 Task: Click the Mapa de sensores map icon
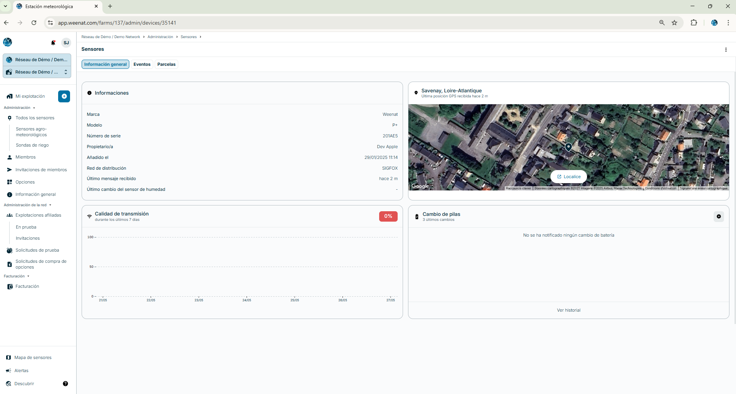8,357
